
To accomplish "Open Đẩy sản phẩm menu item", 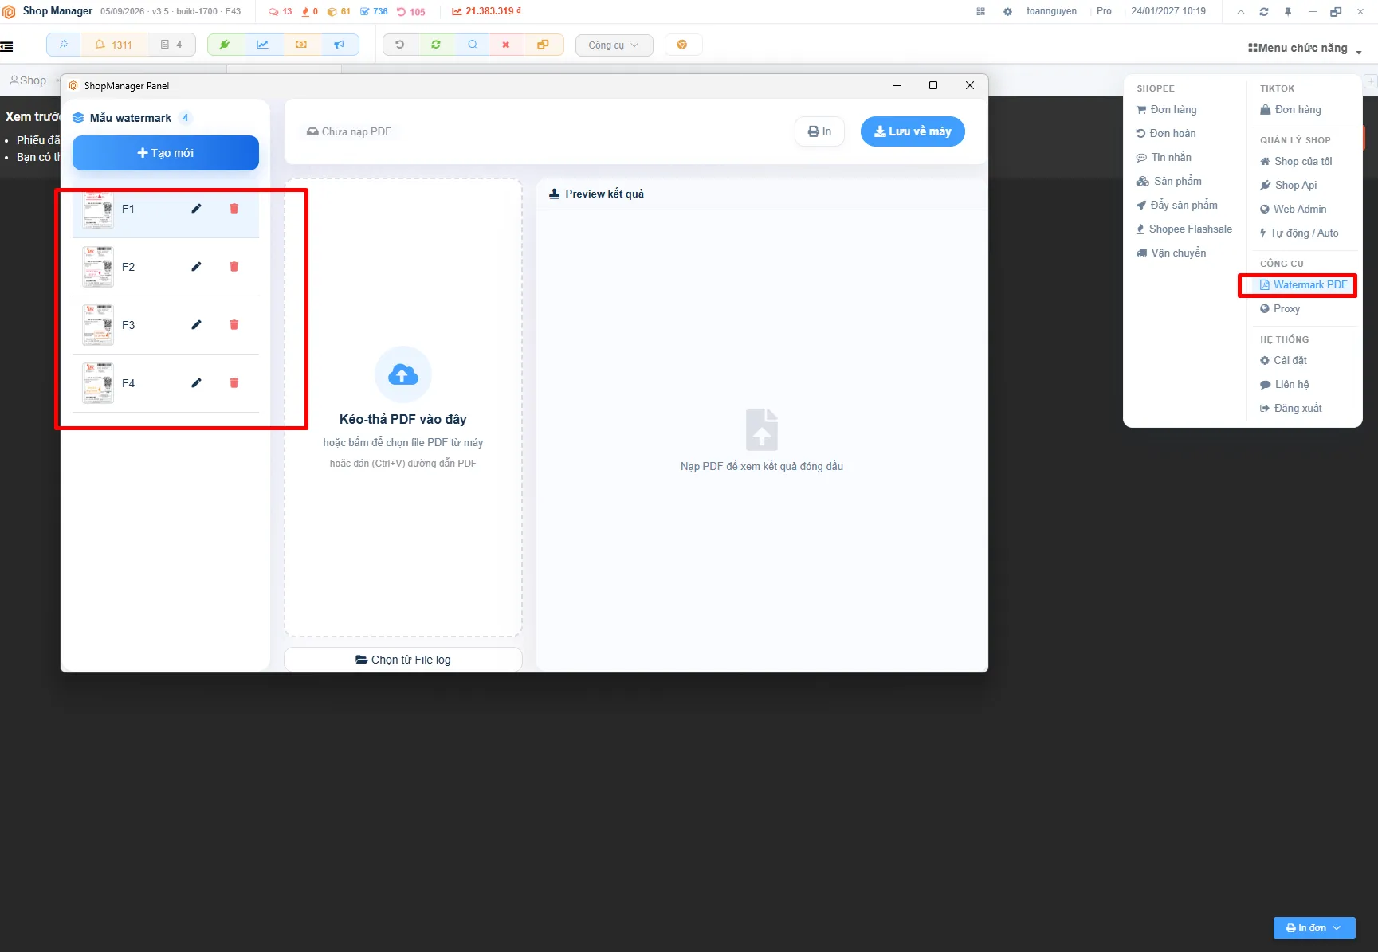I will tap(1177, 206).
